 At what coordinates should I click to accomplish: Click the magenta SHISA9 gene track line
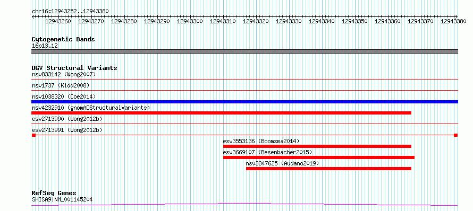(244, 205)
